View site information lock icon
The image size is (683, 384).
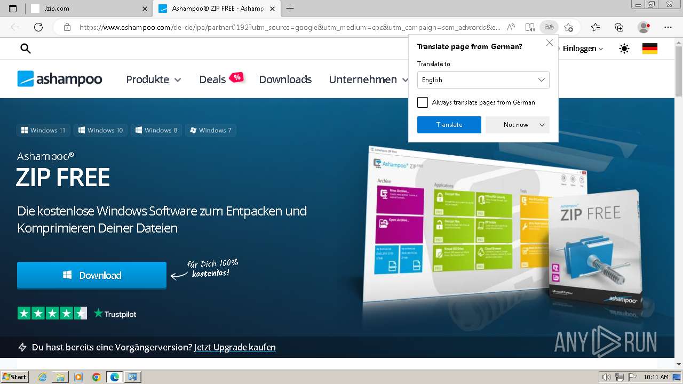point(67,27)
